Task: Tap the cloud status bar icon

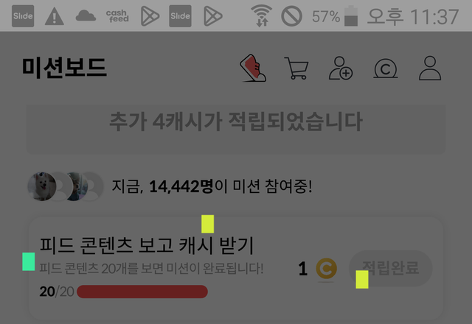Action: click(86, 15)
